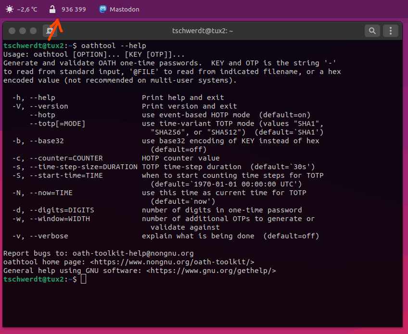Open the Mastodon icon in top bar
This screenshot has height=334, width=408.
pos(103,9)
